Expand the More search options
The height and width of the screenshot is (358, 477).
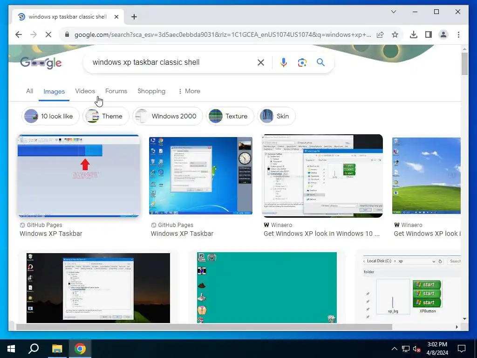pos(189,91)
